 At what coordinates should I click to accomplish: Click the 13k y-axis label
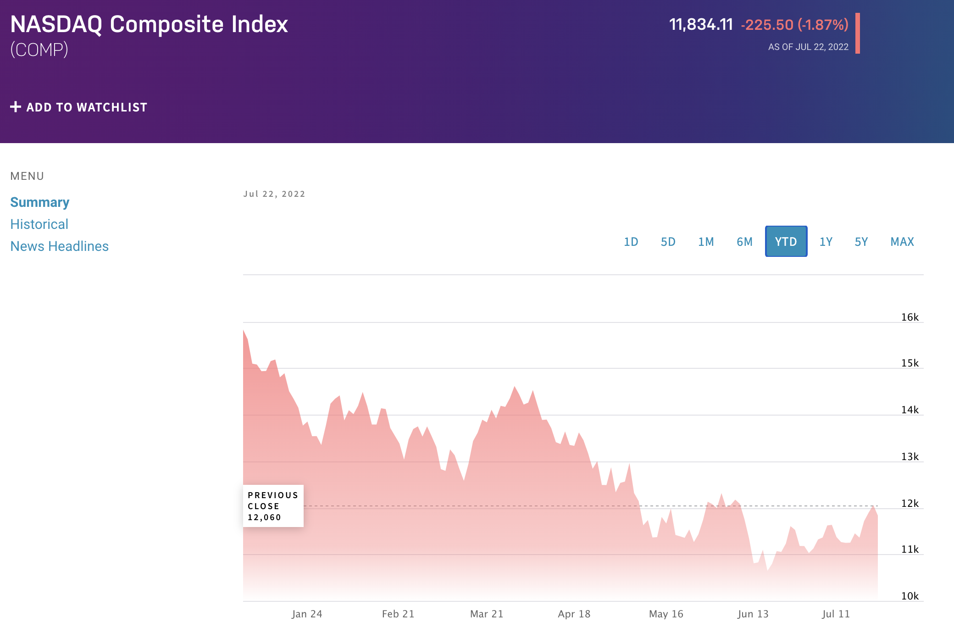(x=910, y=456)
